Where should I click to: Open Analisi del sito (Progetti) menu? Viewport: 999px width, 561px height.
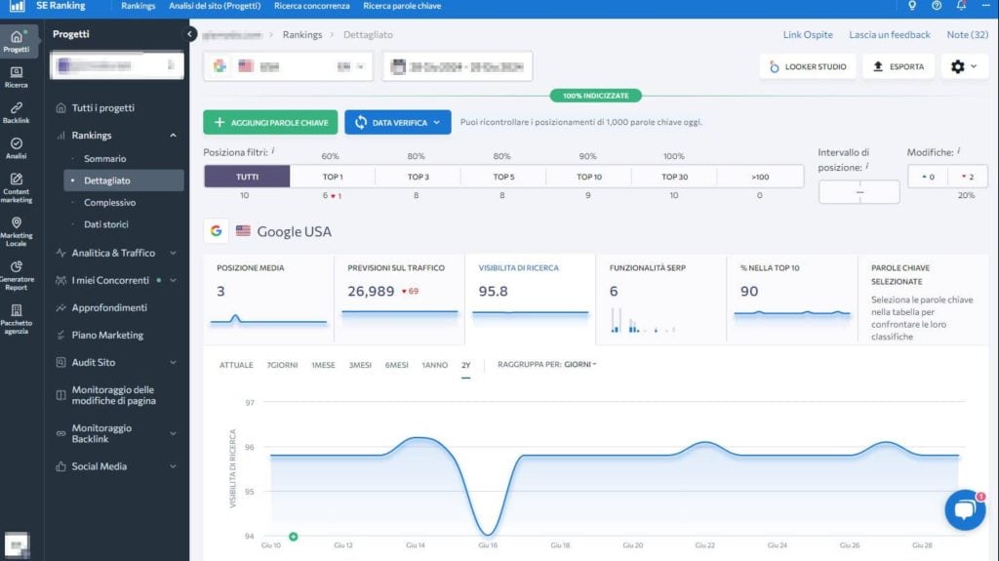coord(215,6)
